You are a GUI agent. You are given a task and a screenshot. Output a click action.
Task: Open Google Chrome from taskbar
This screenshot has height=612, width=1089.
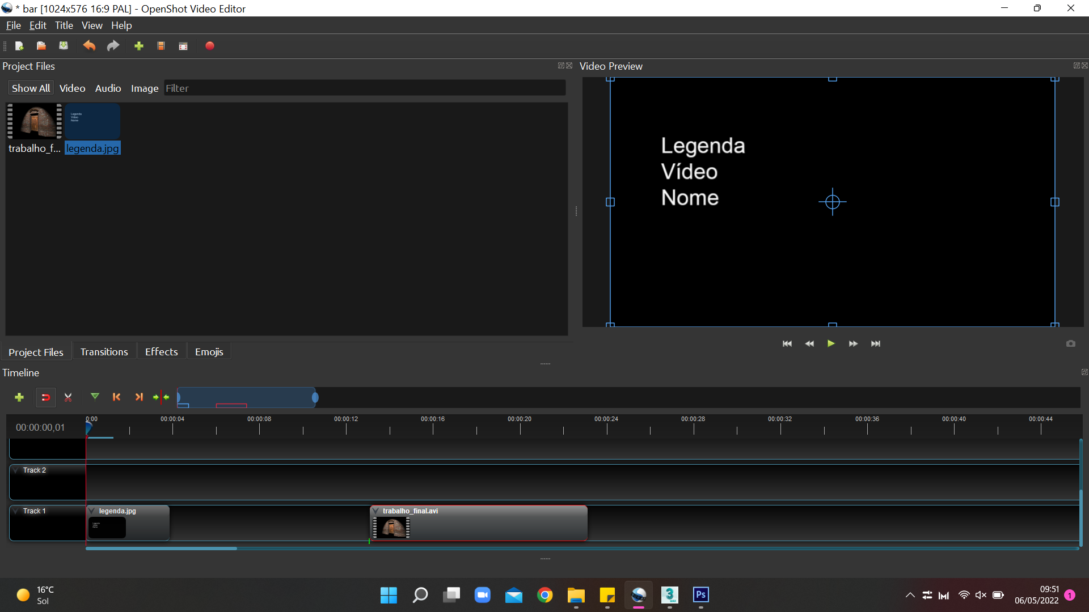[545, 595]
